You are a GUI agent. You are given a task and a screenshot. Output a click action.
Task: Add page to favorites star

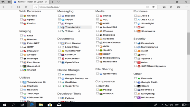[153, 7]
